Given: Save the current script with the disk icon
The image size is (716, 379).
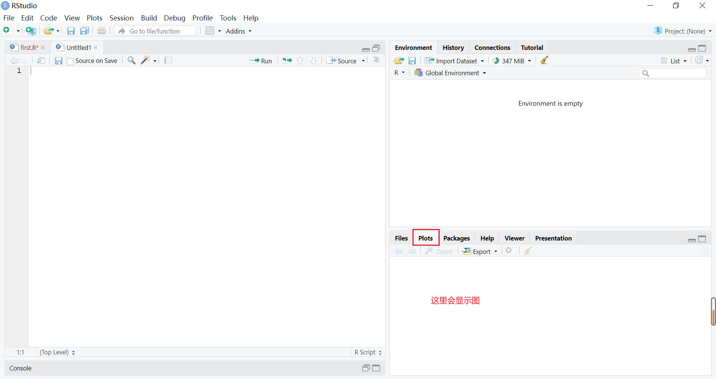Looking at the screenshot, I should (x=58, y=61).
